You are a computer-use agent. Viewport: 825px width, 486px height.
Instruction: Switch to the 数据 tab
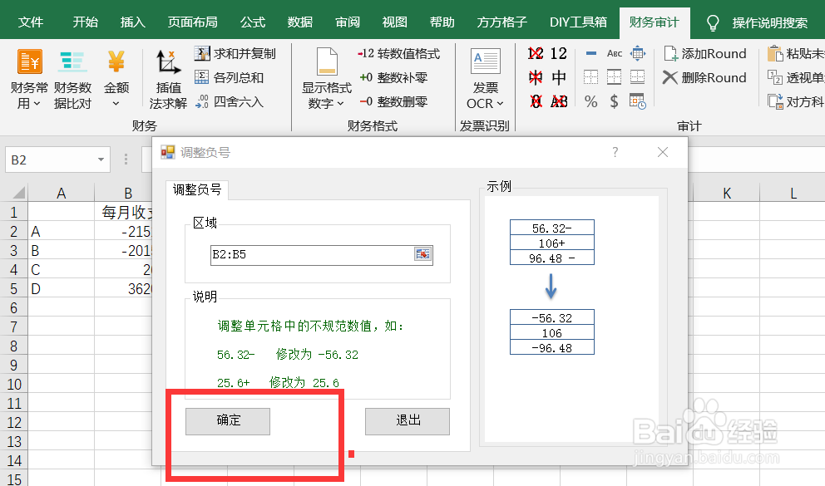tap(300, 22)
